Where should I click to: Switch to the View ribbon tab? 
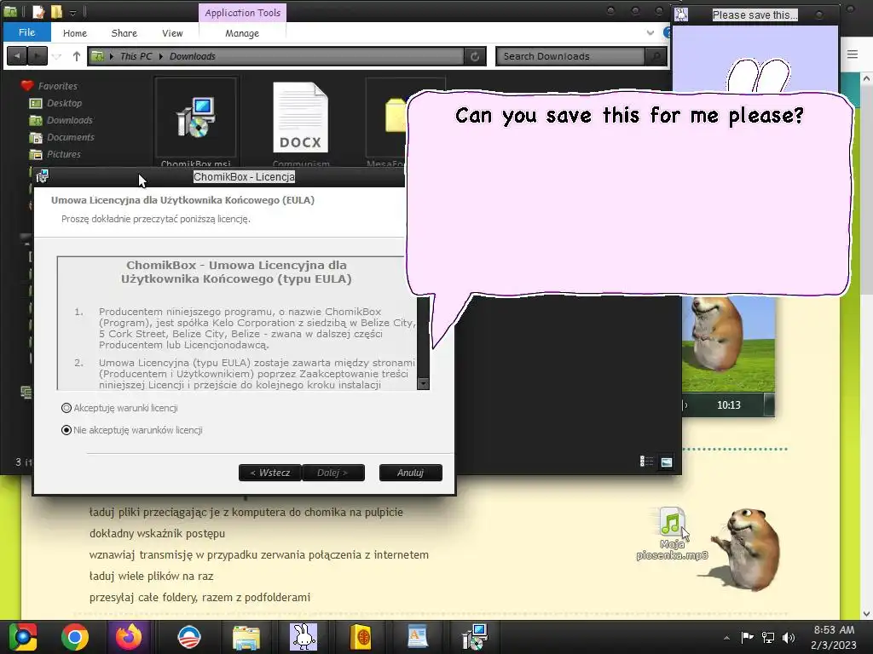(x=172, y=33)
